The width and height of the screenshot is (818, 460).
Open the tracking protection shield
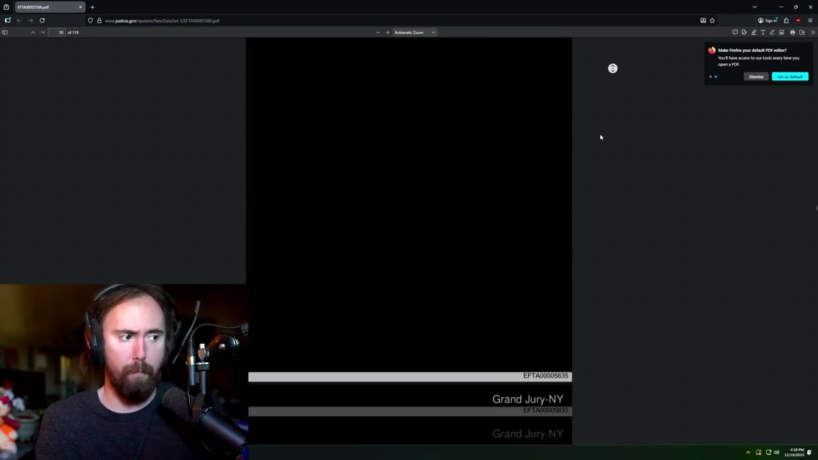pyautogui.click(x=90, y=20)
